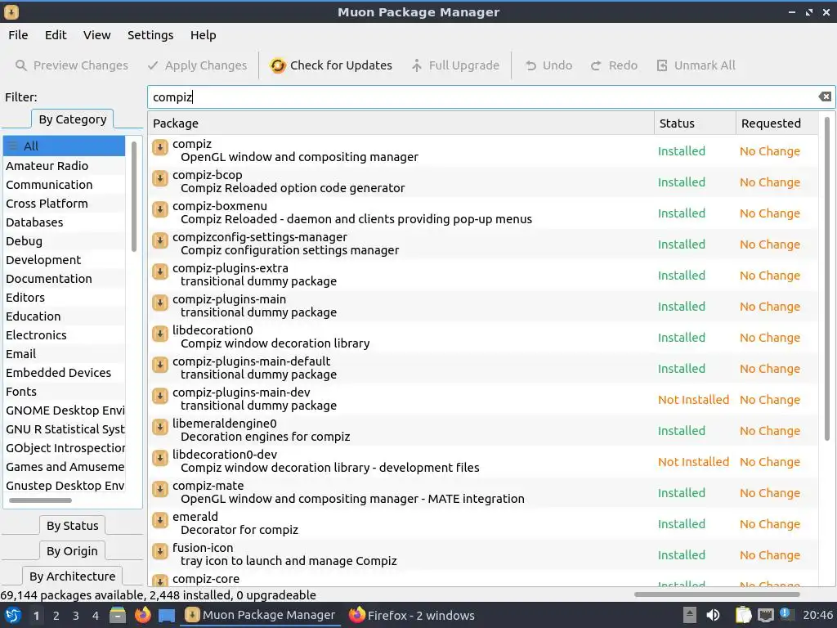Click the package icon next to compiz
This screenshot has height=628, width=837.
[160, 147]
